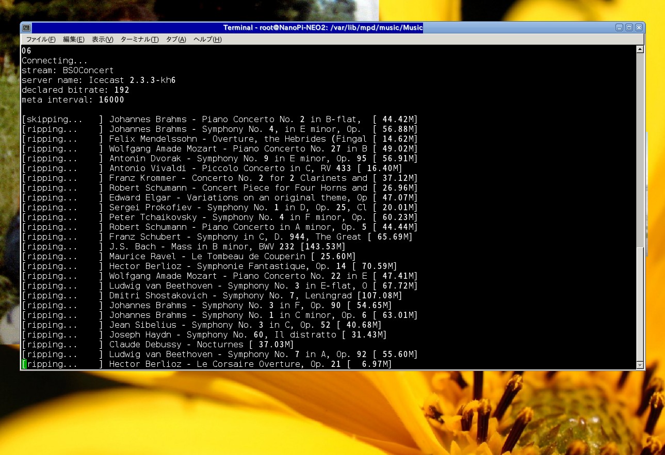Viewport: 665px width, 455px height.
Task: Maximize the Terminal window
Action: tap(629, 28)
